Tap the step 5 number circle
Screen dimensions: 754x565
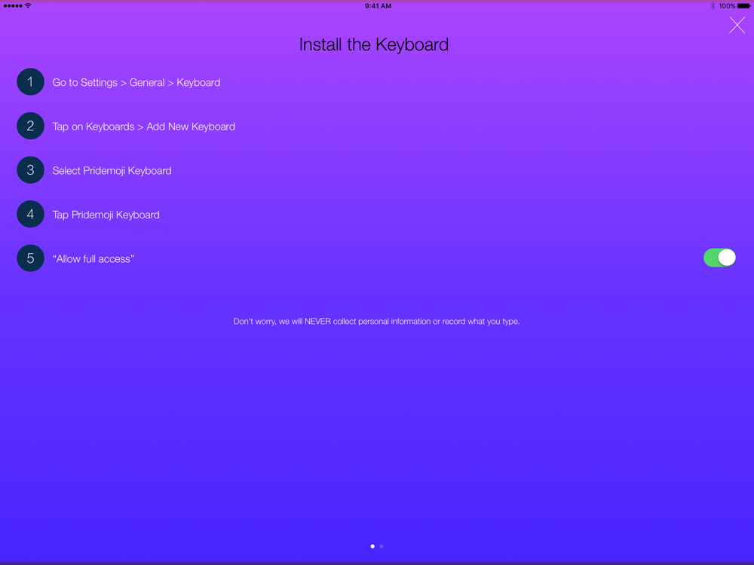pos(30,258)
